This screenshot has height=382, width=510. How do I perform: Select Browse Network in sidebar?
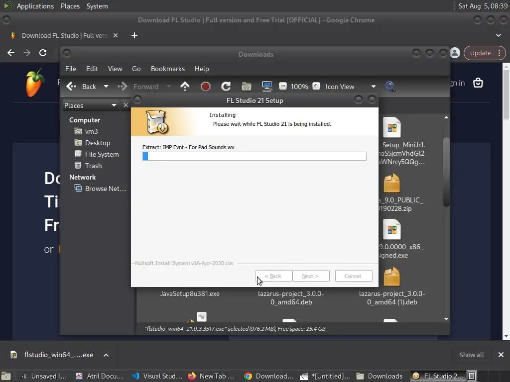100,189
